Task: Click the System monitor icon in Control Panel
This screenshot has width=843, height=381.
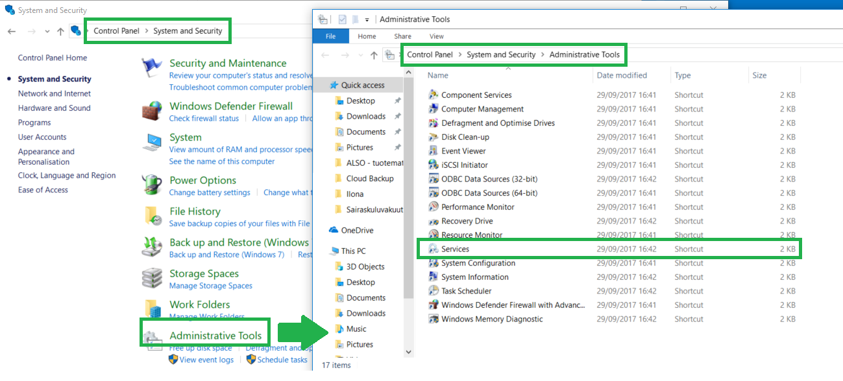Action: pyautogui.click(x=152, y=142)
